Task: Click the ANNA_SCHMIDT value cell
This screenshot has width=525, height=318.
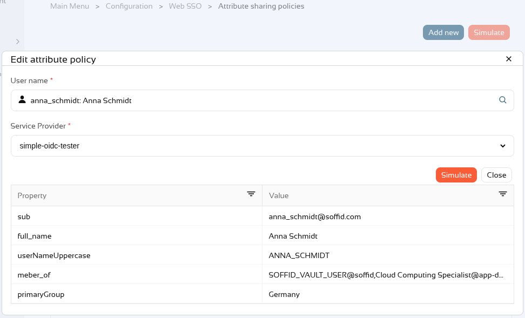Action: pyautogui.click(x=388, y=255)
